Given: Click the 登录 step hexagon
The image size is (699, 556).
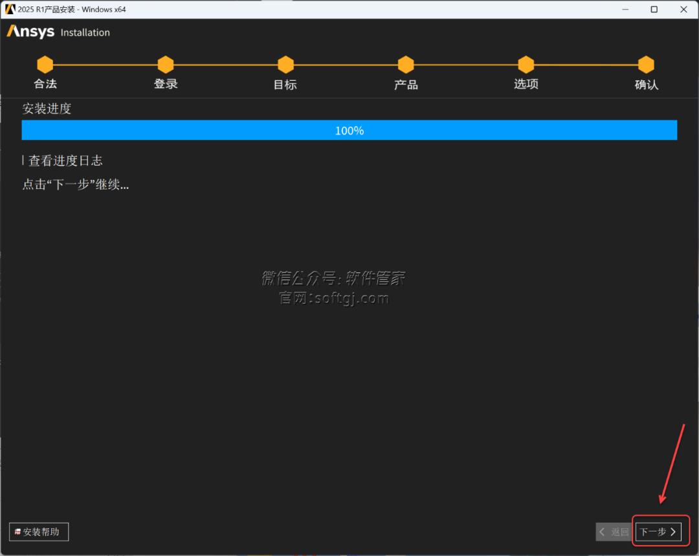Looking at the screenshot, I should coord(166,65).
